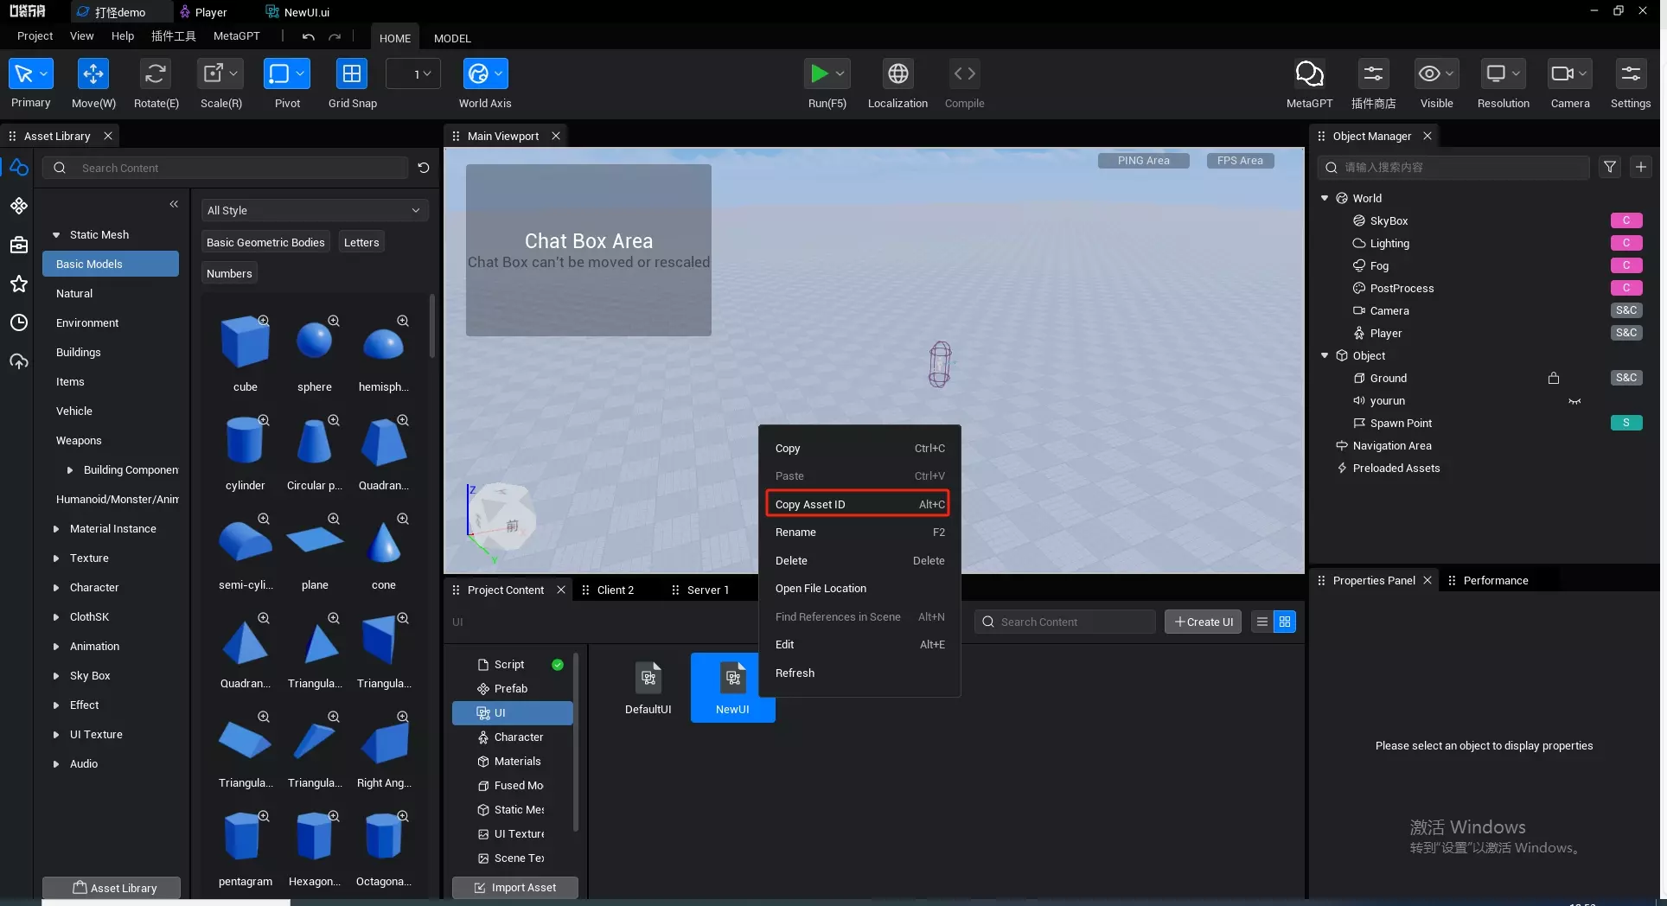
Task: Select the Letters filter chip
Action: [x=361, y=242]
